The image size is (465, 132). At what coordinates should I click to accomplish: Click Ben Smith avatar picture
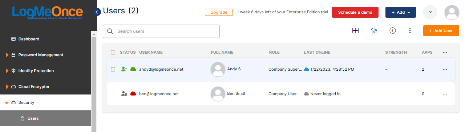[218, 94]
